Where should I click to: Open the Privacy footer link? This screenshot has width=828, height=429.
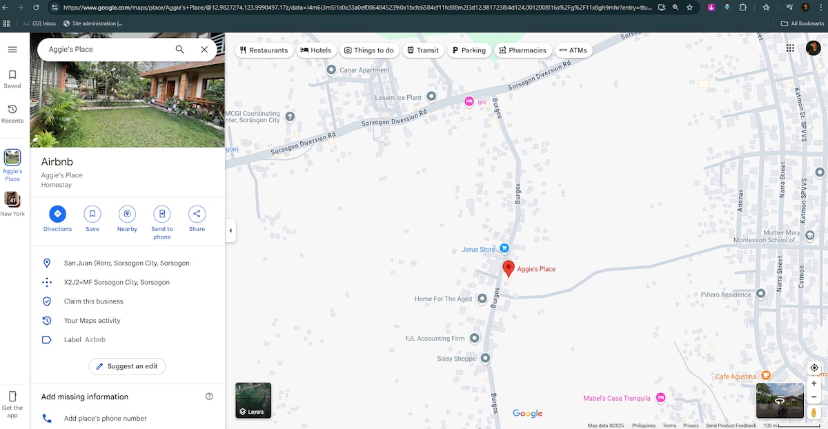click(691, 426)
